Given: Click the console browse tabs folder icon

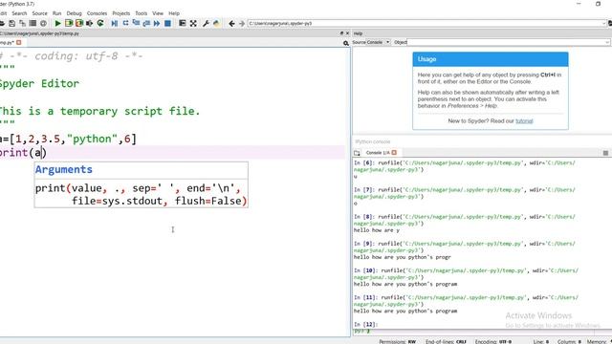Looking at the screenshot, I should coord(357,153).
